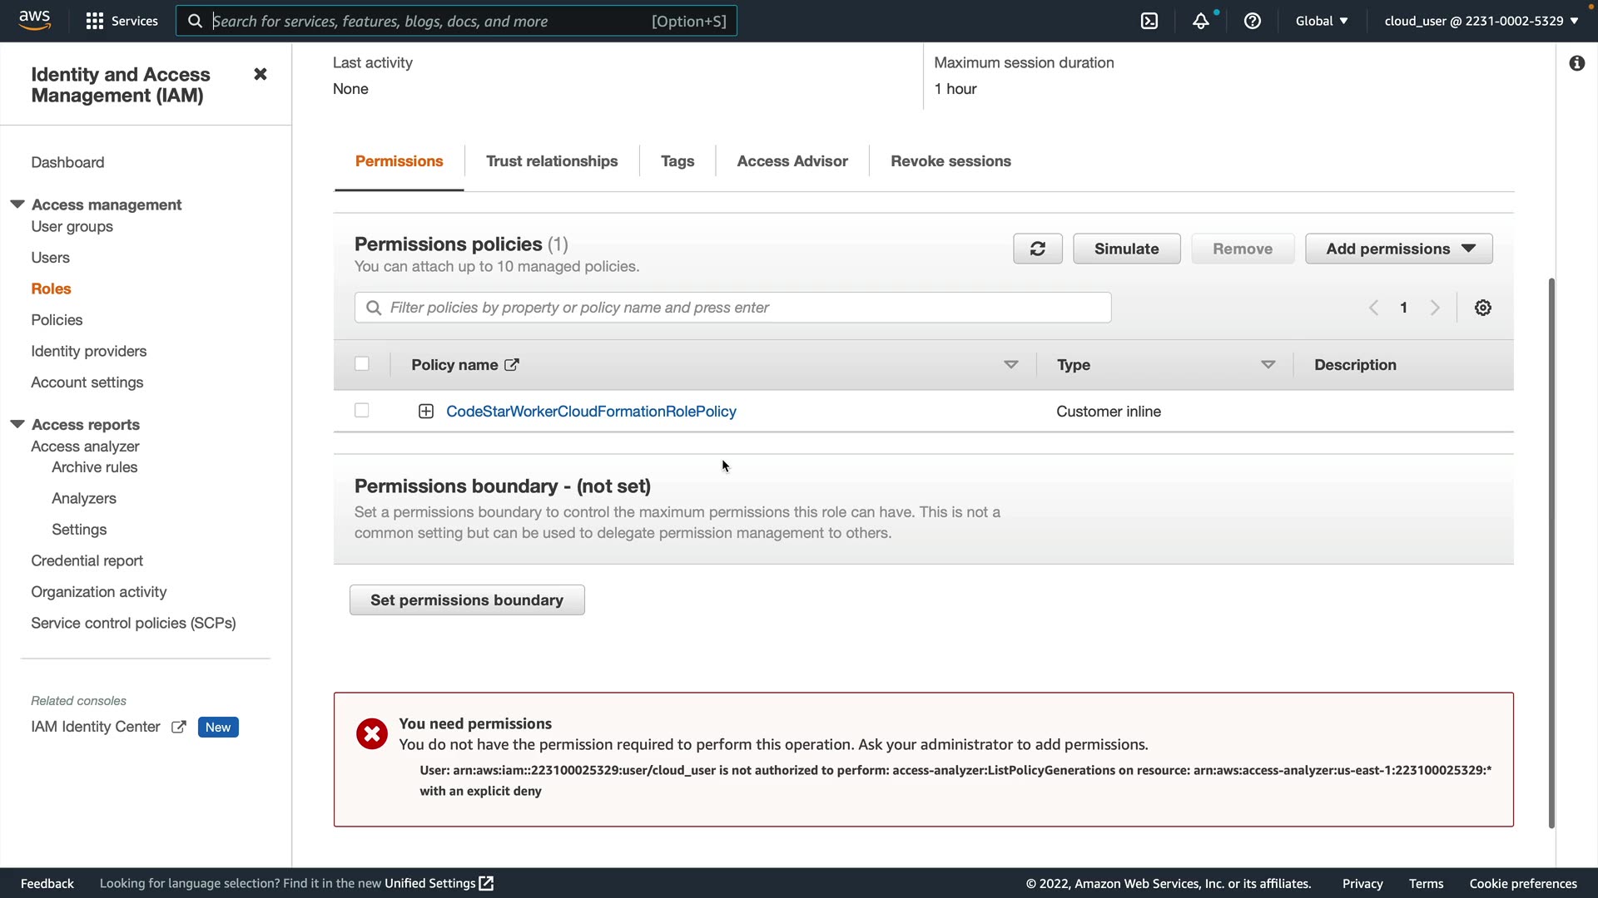Open AWS CloudShell terminal icon
Viewport: 1598px width, 898px height.
coord(1149,21)
